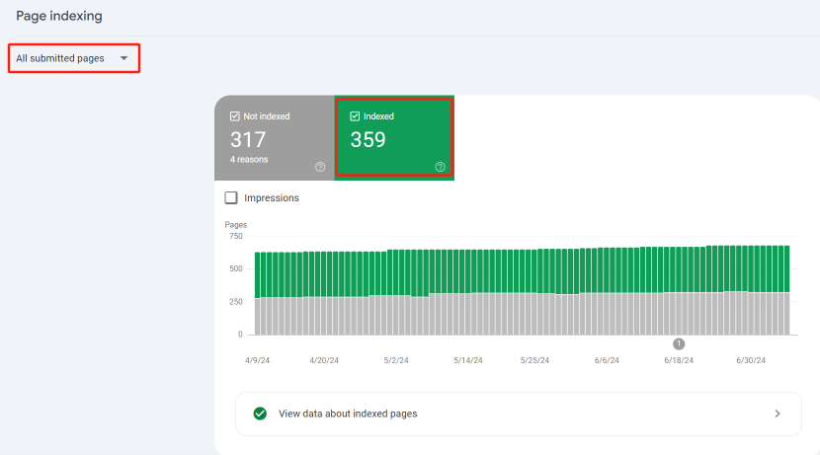Image resolution: width=820 pixels, height=455 pixels.
Task: Select the Indexed 359 card
Action: (394, 138)
